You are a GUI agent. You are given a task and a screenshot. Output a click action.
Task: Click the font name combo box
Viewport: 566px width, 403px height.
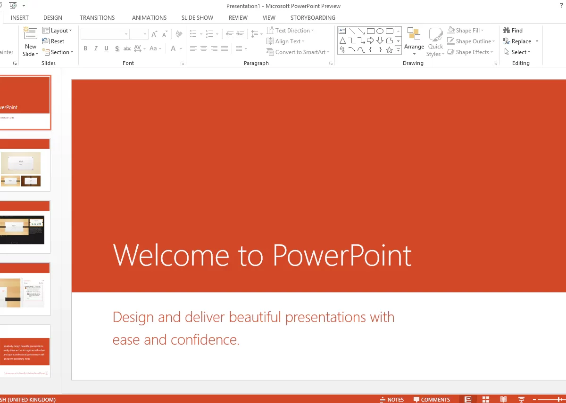pyautogui.click(x=105, y=34)
